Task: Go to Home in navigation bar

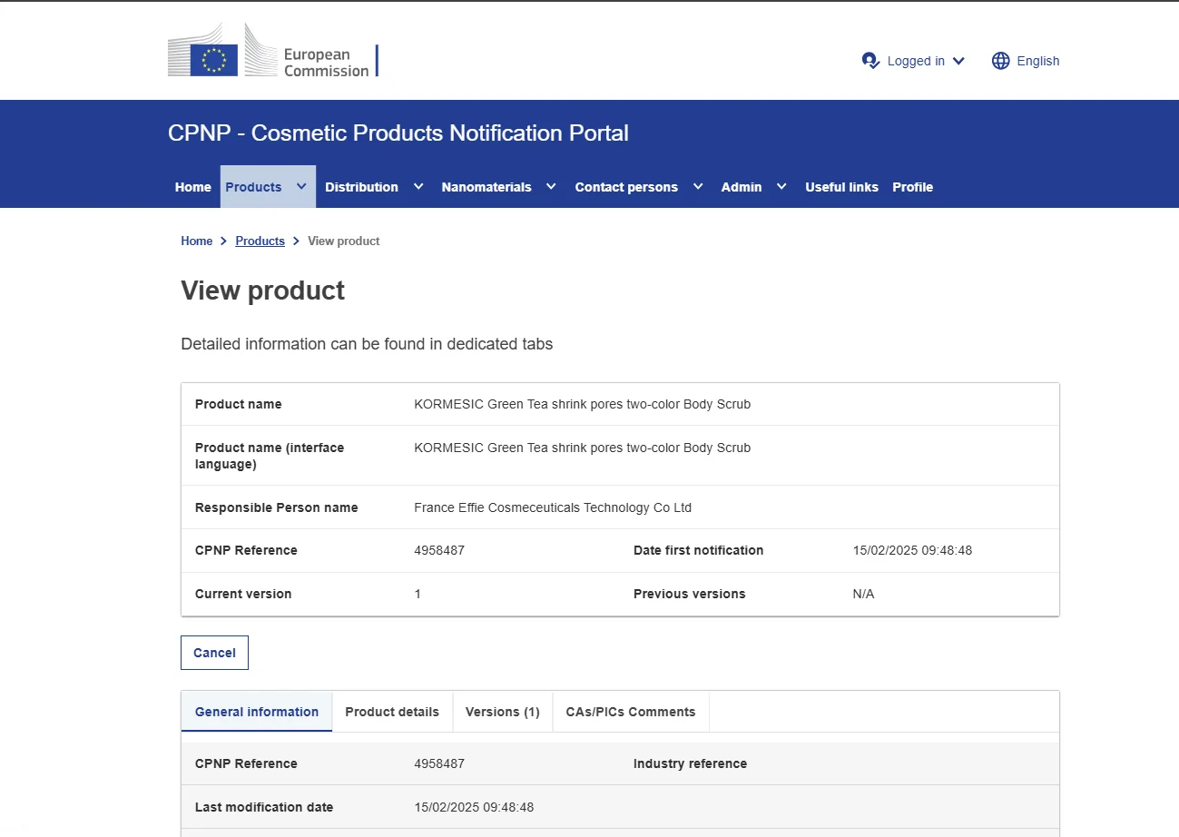Action: pyautogui.click(x=192, y=187)
